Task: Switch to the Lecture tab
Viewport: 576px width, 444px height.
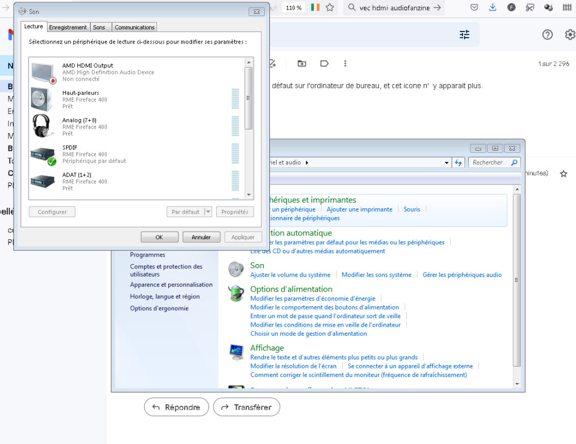Action: (34, 27)
